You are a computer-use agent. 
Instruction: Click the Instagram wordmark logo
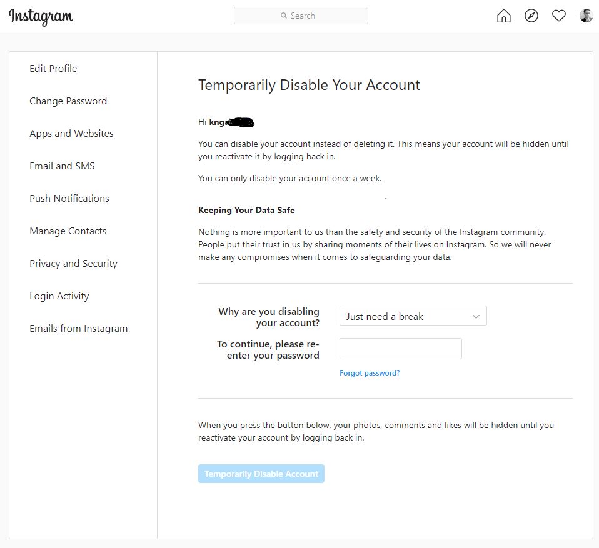point(41,17)
